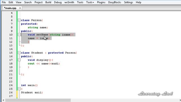The image size is (181, 102).
Task: Click 'public:' keyword on line 16
Action: [x=27, y=56]
